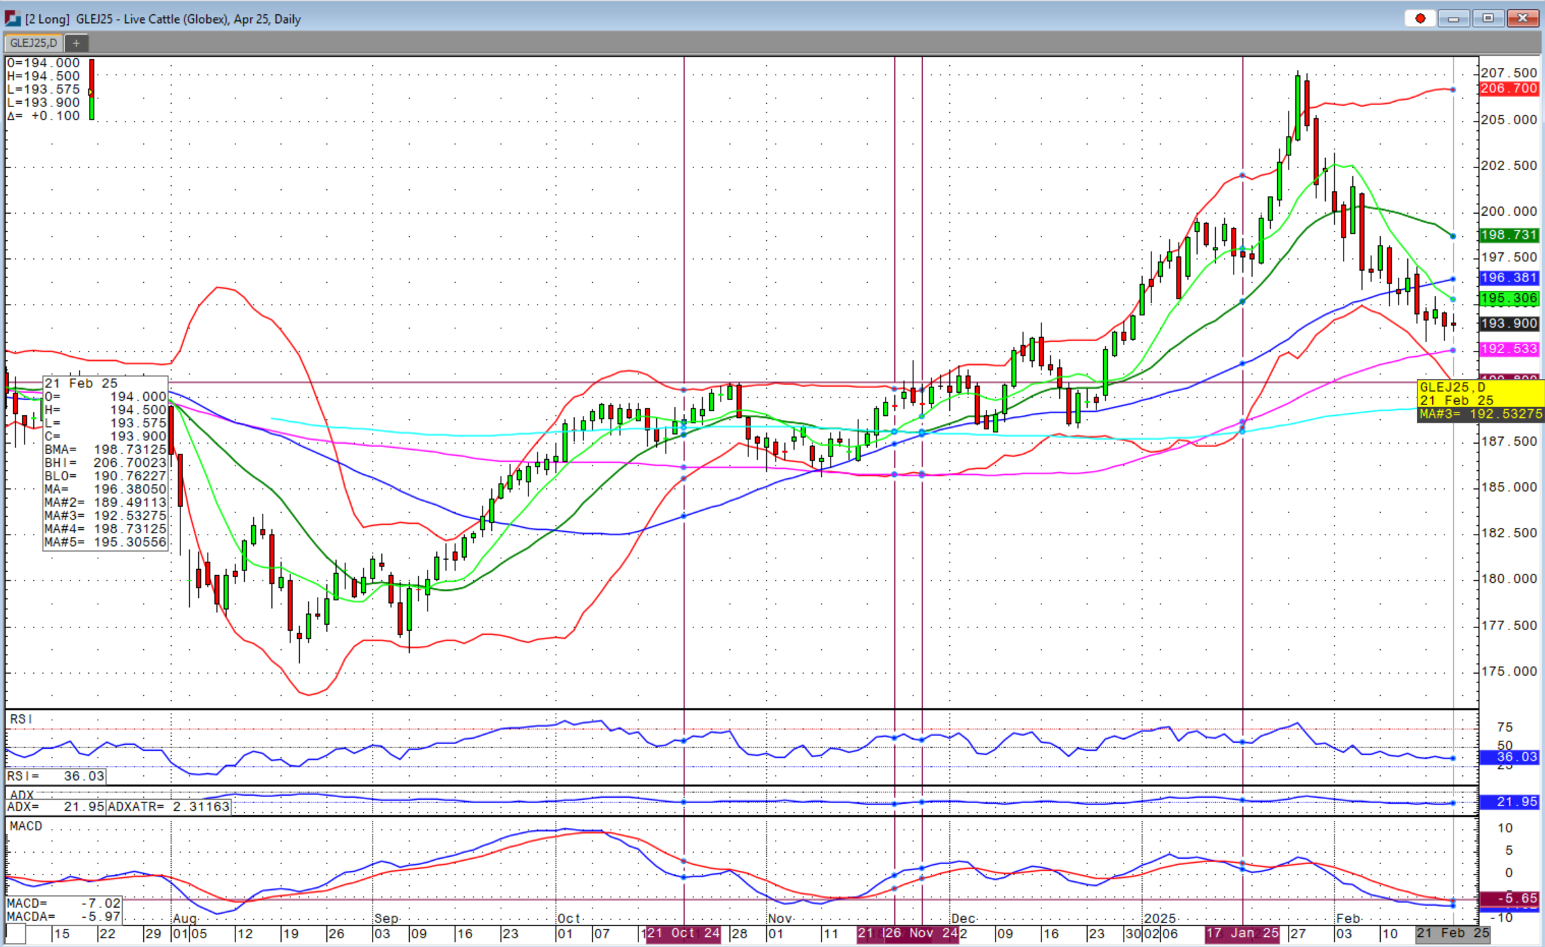Add a new chart tab with plus
This screenshot has width=1545, height=947.
76,43
